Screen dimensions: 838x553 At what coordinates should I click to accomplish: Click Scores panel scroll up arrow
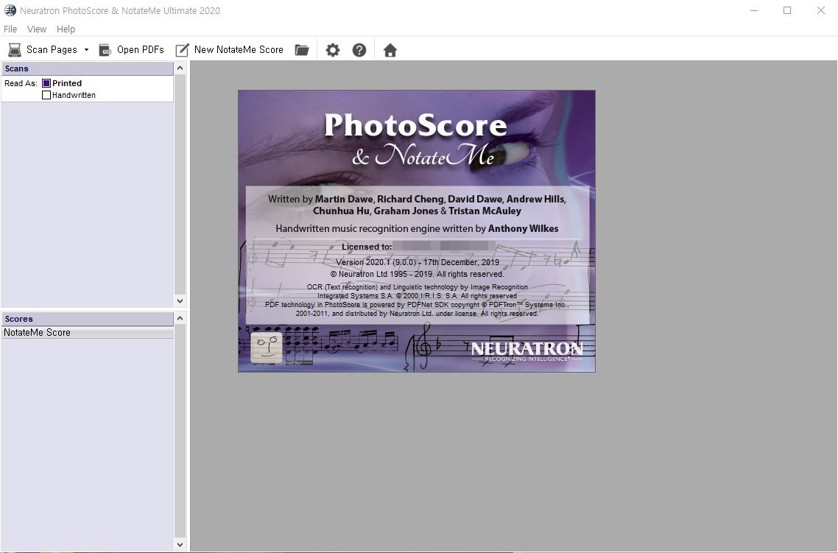click(x=180, y=318)
